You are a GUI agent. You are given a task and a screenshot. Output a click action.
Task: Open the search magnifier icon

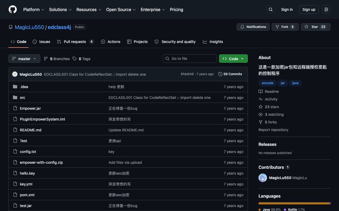click(x=271, y=9)
